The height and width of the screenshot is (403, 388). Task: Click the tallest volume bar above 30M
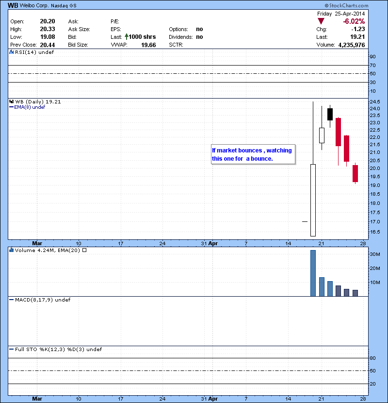pyautogui.click(x=313, y=273)
